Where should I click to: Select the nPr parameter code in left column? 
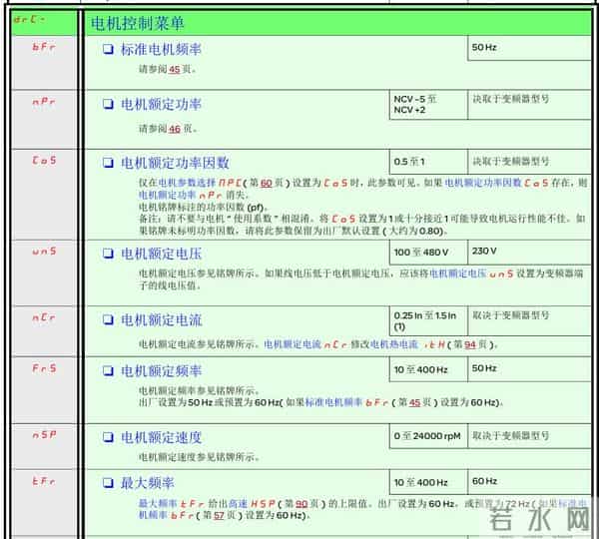(x=44, y=102)
